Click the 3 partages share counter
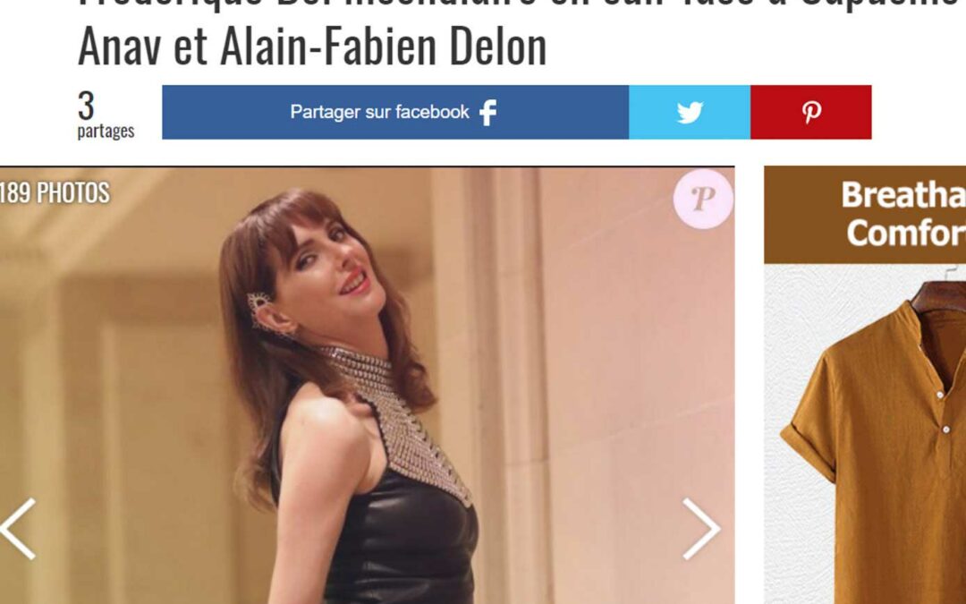 (x=106, y=114)
